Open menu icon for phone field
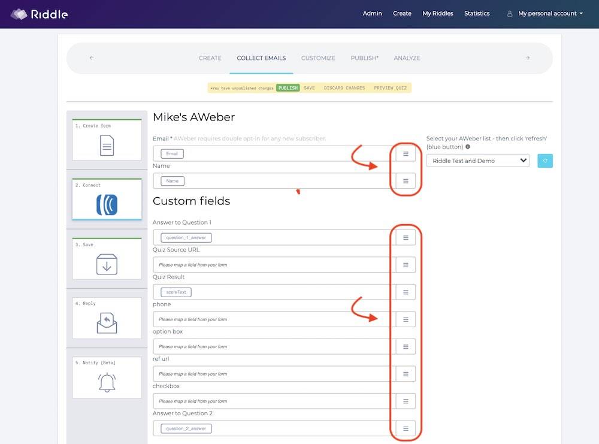Image resolution: width=599 pixels, height=444 pixels. (x=406, y=319)
